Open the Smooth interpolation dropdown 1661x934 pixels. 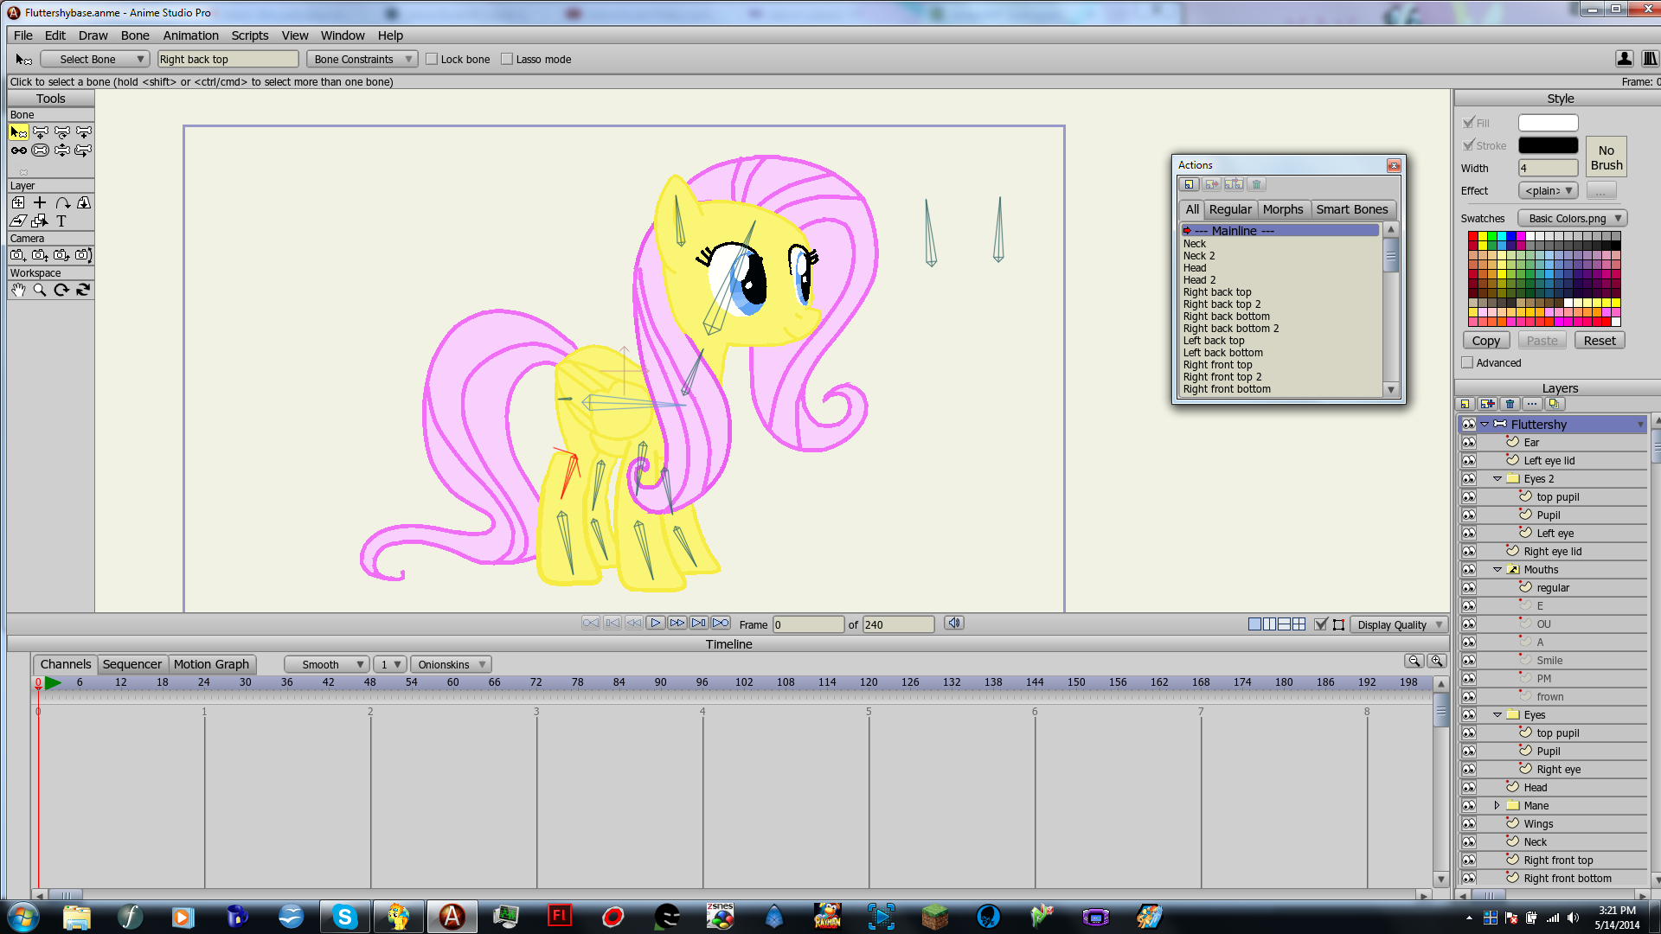(326, 665)
